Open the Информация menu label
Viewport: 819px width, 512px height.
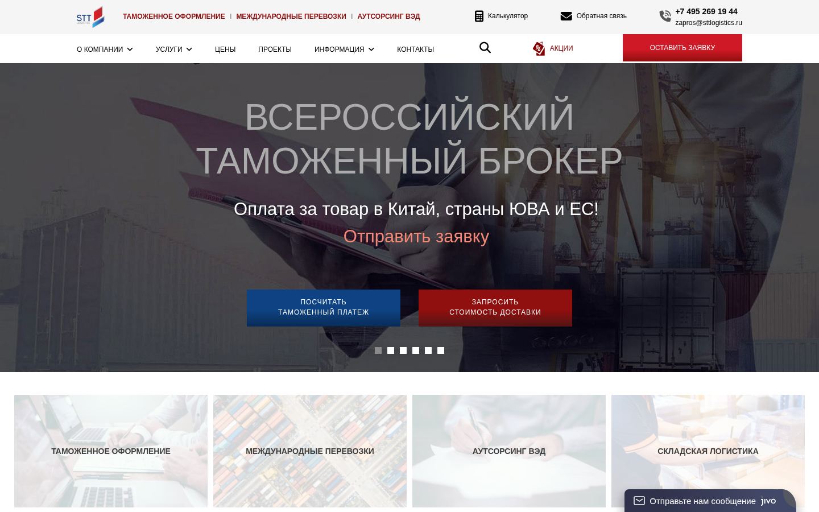(339, 49)
